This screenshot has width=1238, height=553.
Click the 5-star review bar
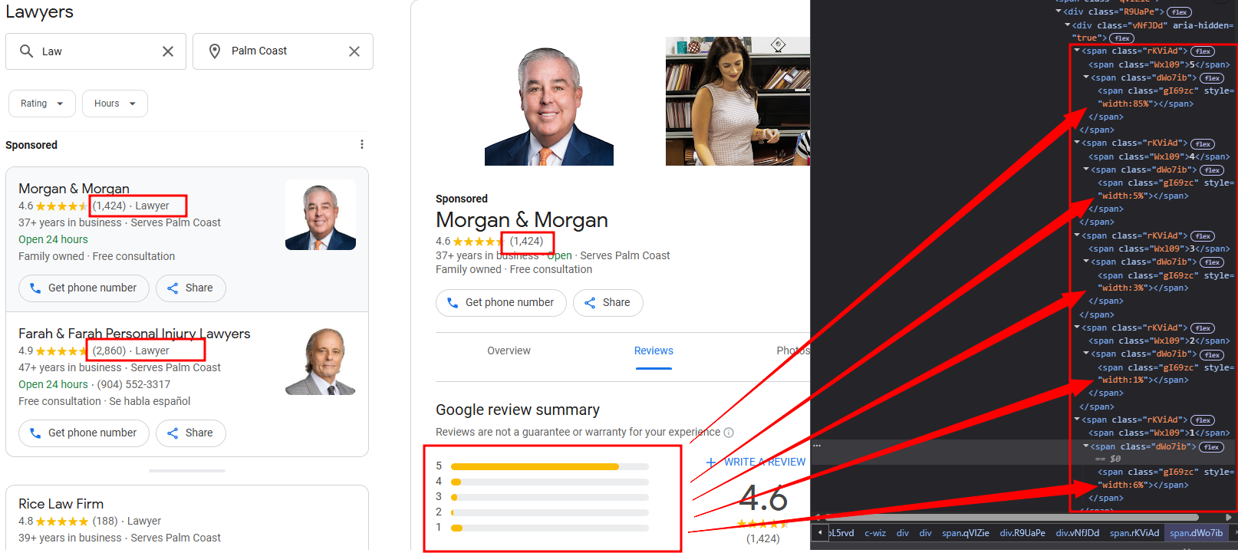click(x=550, y=466)
